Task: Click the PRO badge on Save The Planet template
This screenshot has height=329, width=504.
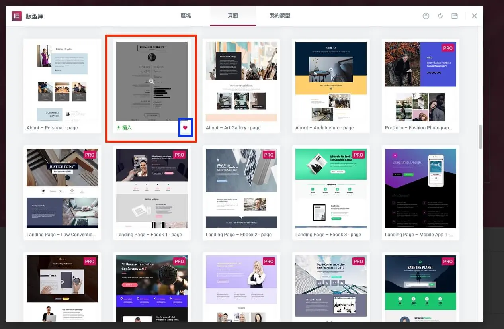Action: point(448,261)
